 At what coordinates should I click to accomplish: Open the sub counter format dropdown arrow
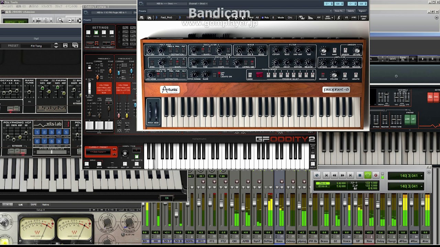[422, 186]
